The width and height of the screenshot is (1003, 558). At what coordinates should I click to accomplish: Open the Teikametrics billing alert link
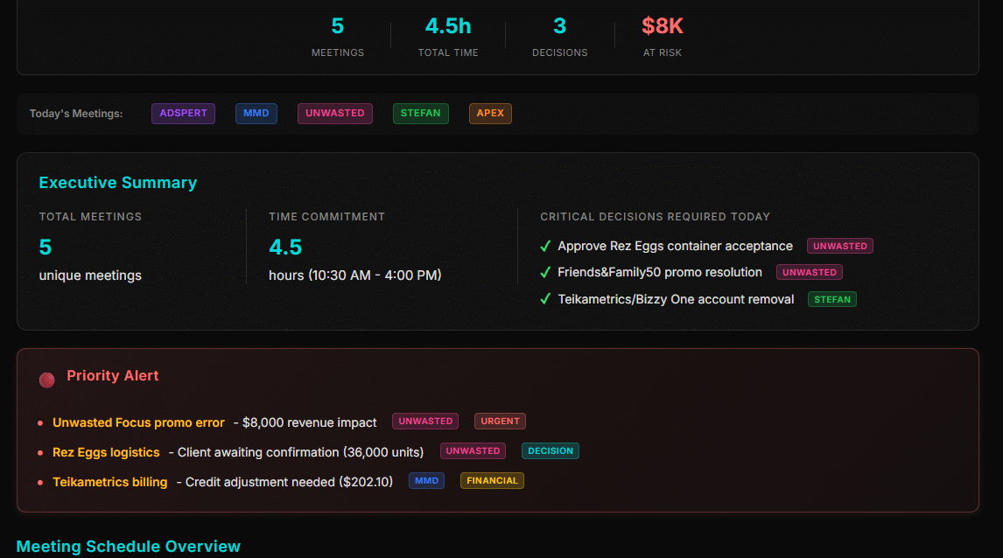click(x=109, y=482)
